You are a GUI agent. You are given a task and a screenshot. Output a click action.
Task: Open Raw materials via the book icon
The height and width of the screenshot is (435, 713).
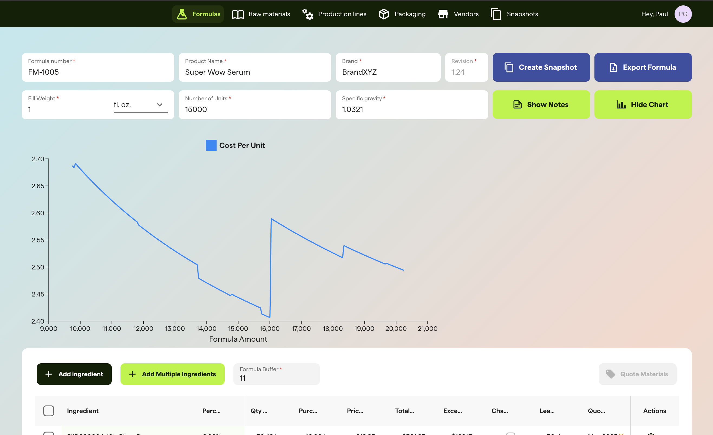coord(238,14)
